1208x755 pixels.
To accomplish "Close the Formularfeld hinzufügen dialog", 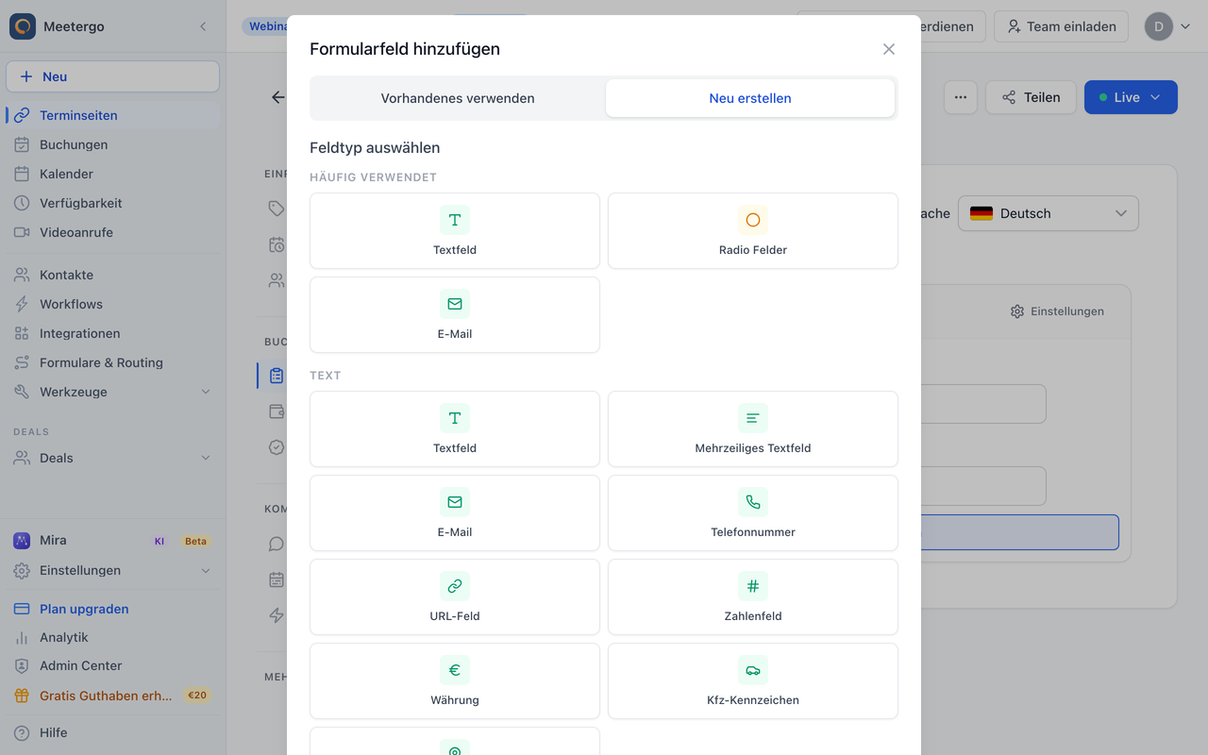I will [889, 49].
